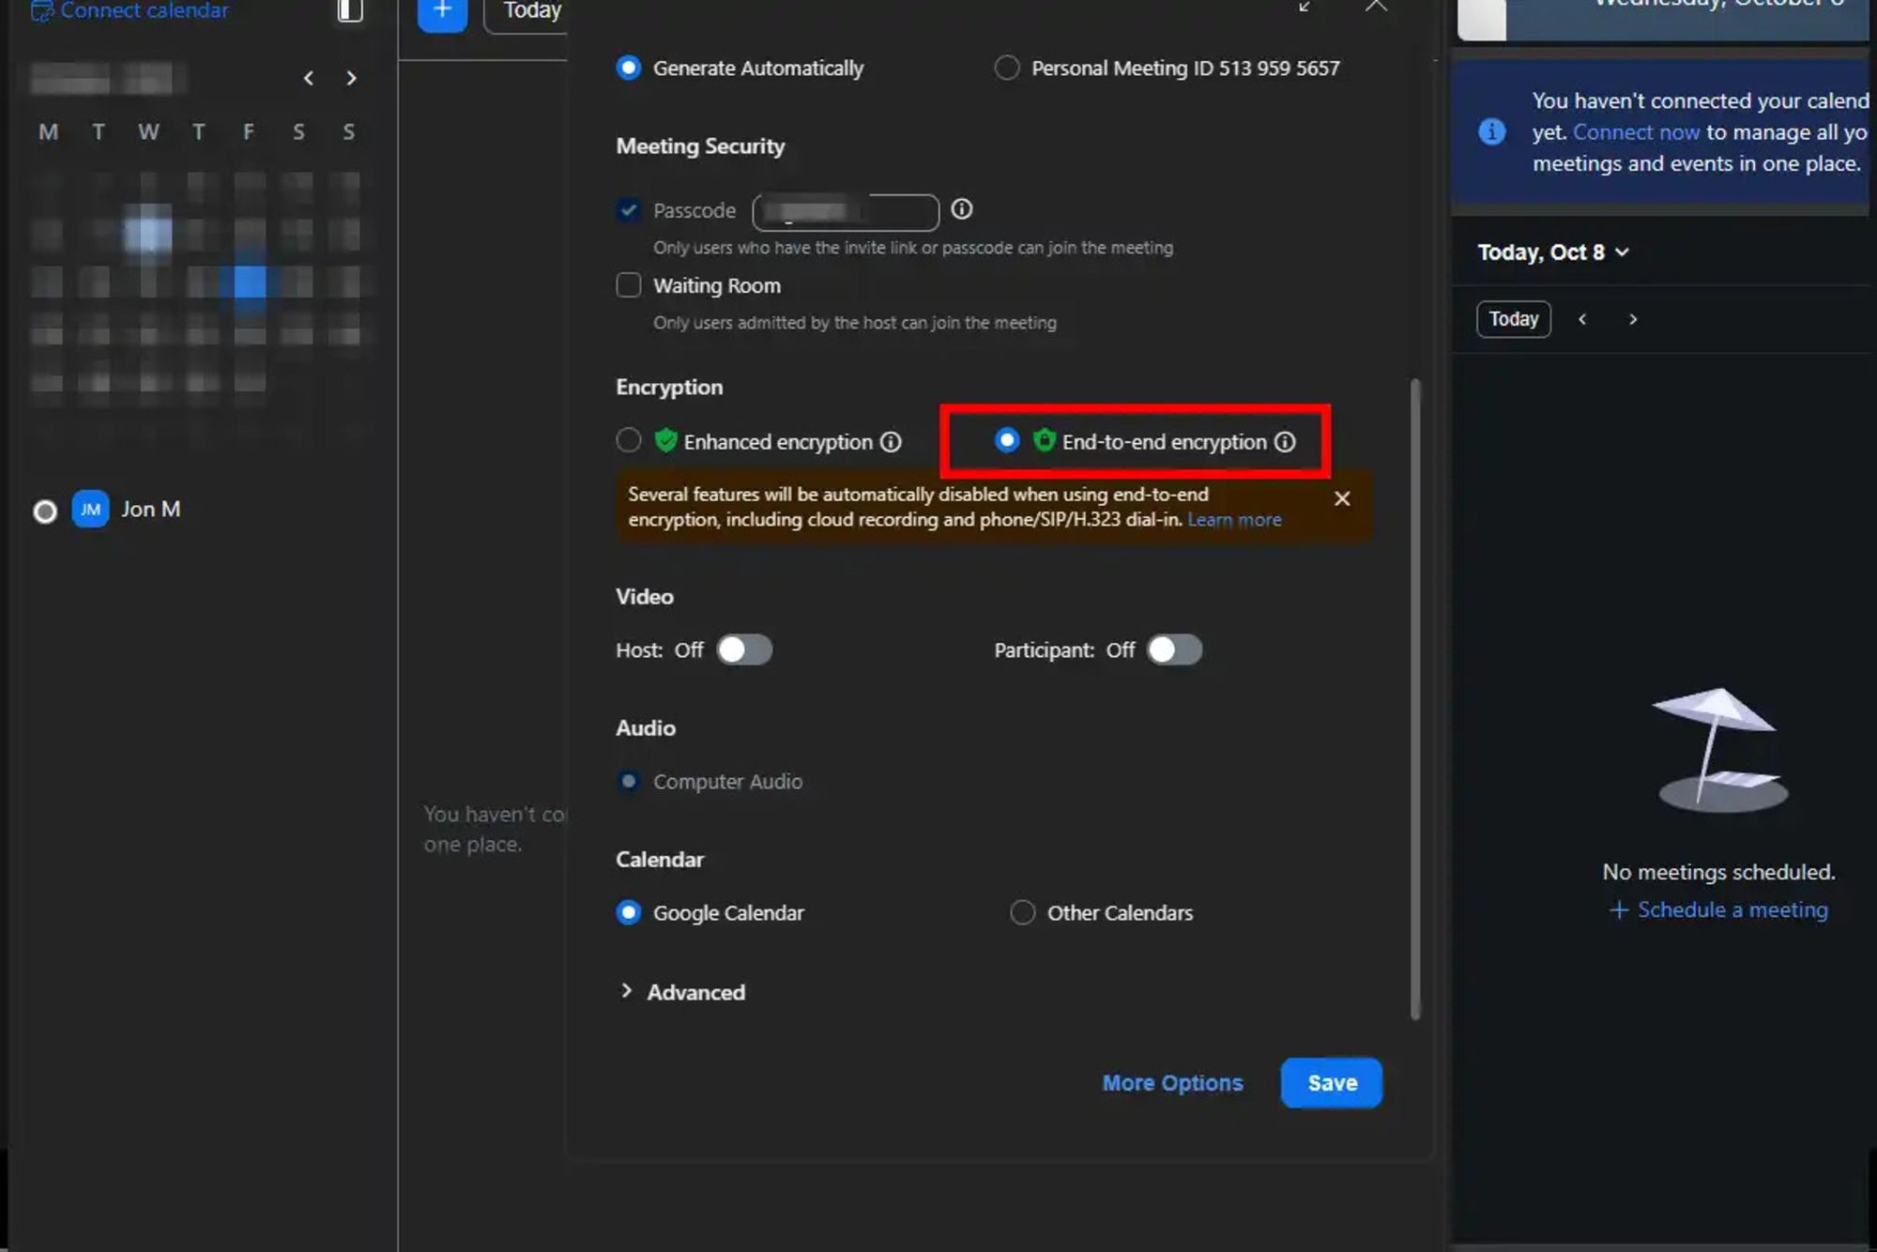Viewport: 1877px width, 1252px height.
Task: Go to next month in mini calendar
Action: (351, 79)
